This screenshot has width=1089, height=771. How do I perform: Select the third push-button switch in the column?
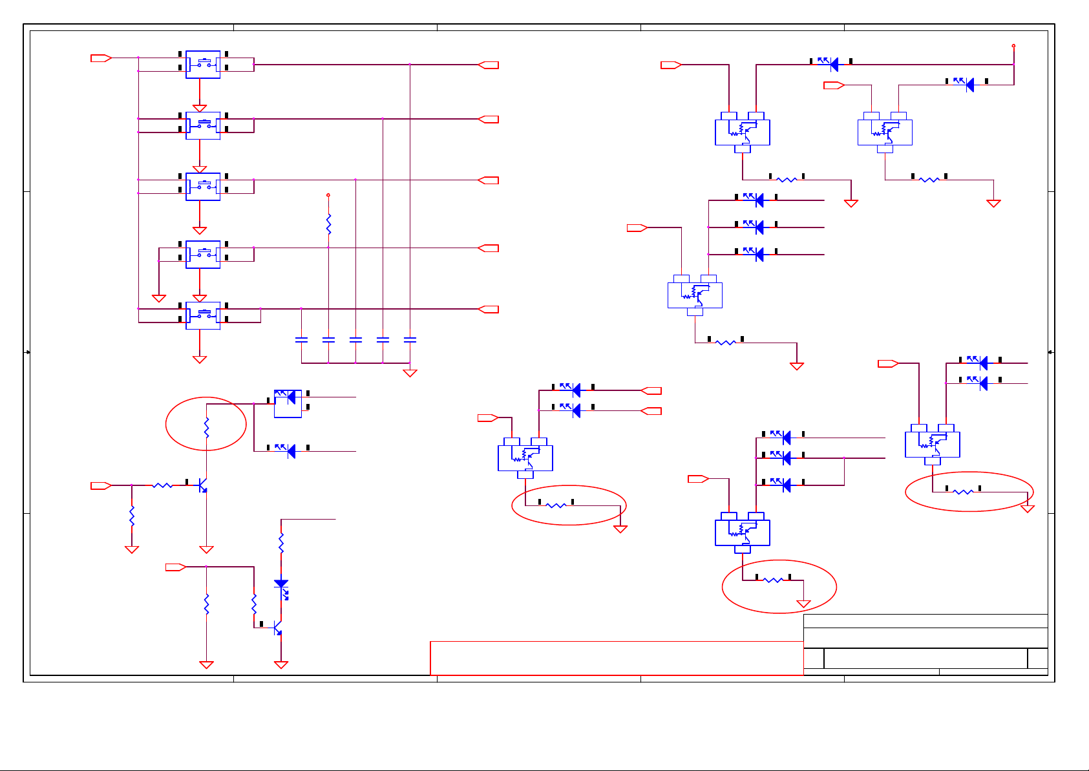(203, 186)
